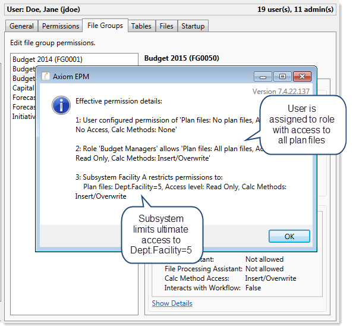Click the 'File Processing Assistant:' label

tap(203, 269)
